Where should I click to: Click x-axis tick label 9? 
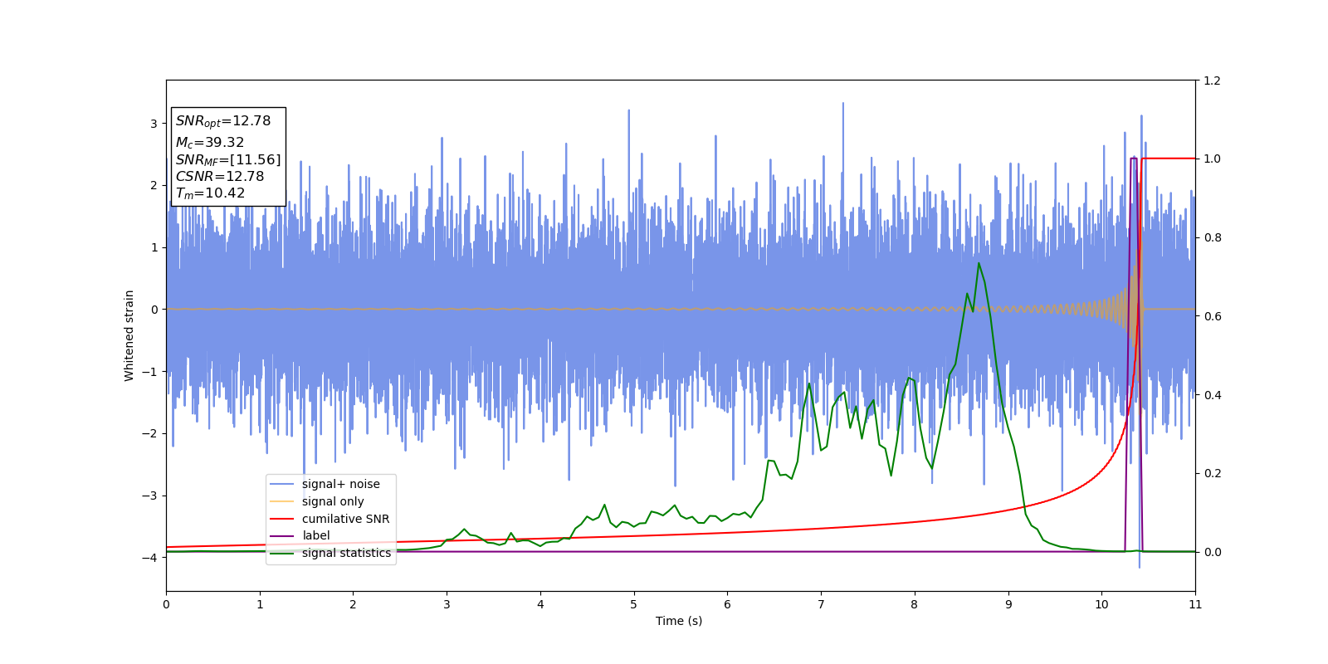click(x=1008, y=604)
